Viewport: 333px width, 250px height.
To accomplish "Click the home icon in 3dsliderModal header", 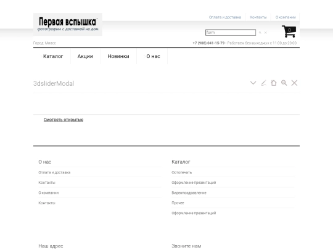I will (x=274, y=83).
